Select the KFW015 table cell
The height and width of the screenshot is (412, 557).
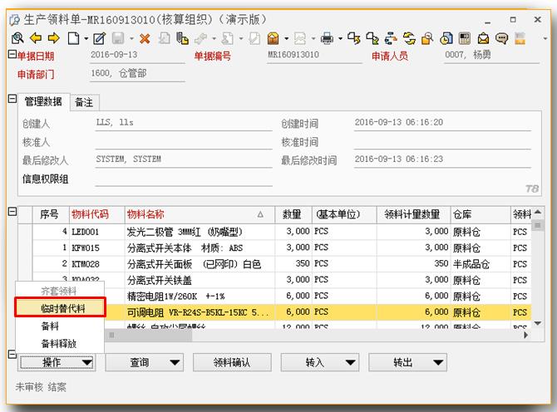coord(96,248)
